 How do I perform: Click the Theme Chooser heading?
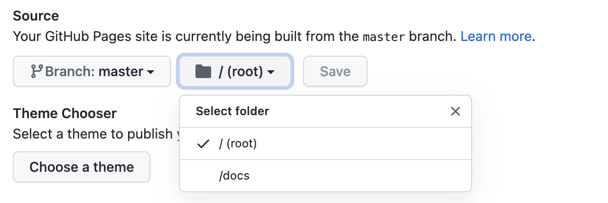[x=65, y=114]
